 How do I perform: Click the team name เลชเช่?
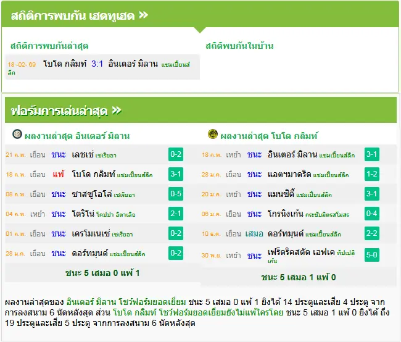(83, 154)
